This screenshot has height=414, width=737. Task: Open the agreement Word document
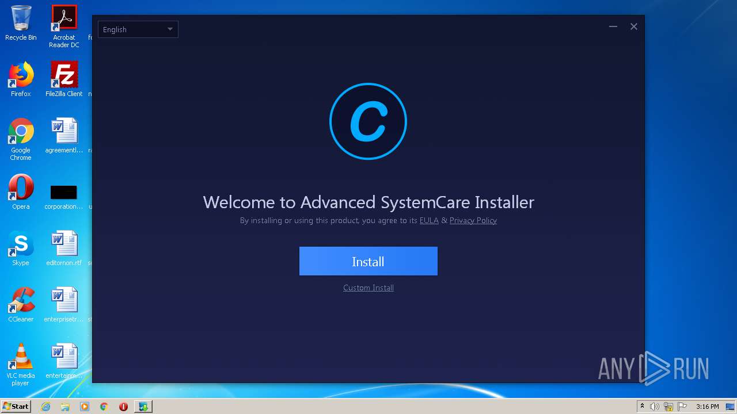64,136
